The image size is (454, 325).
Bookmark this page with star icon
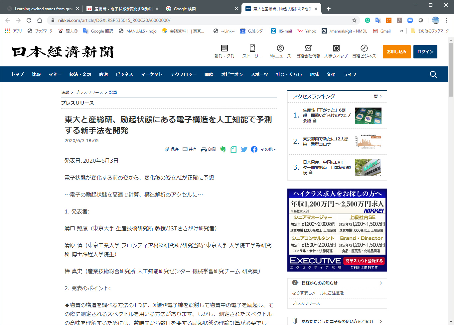pyautogui.click(x=354, y=20)
